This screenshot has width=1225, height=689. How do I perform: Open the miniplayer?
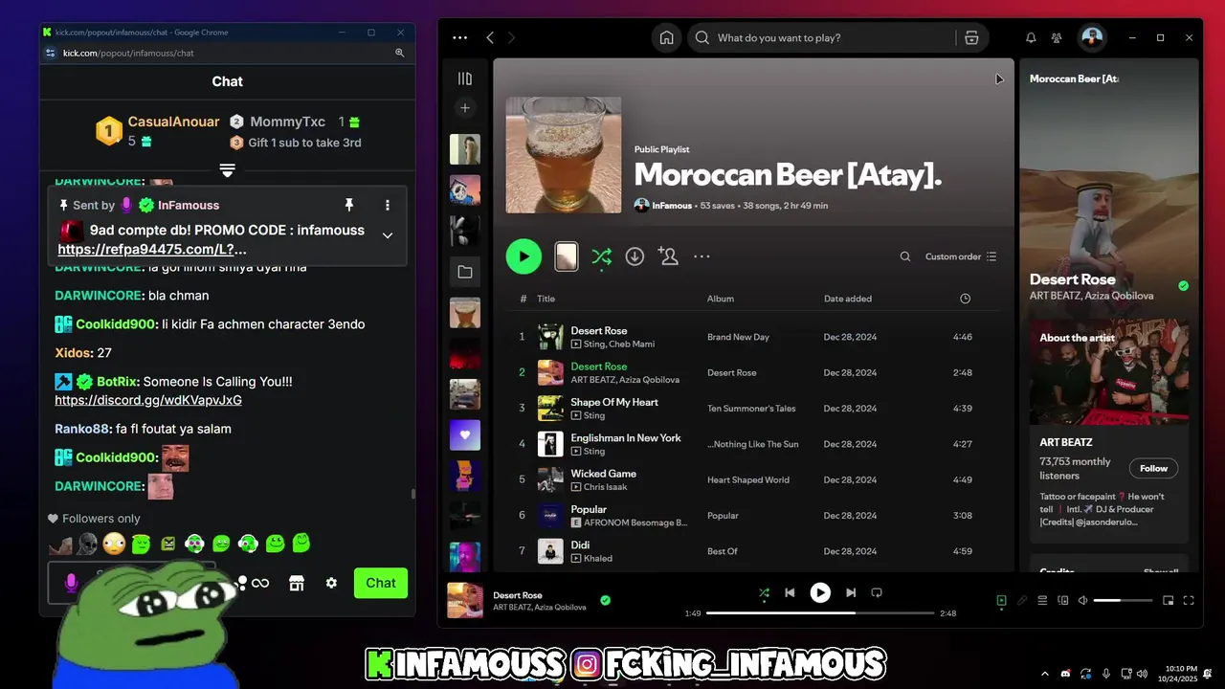[x=1168, y=600]
